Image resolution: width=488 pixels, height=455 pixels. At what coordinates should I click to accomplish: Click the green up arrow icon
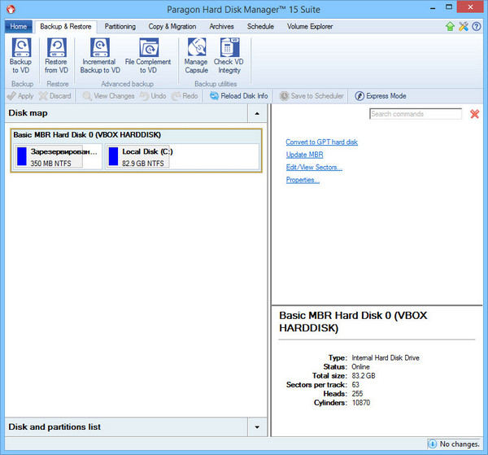450,27
